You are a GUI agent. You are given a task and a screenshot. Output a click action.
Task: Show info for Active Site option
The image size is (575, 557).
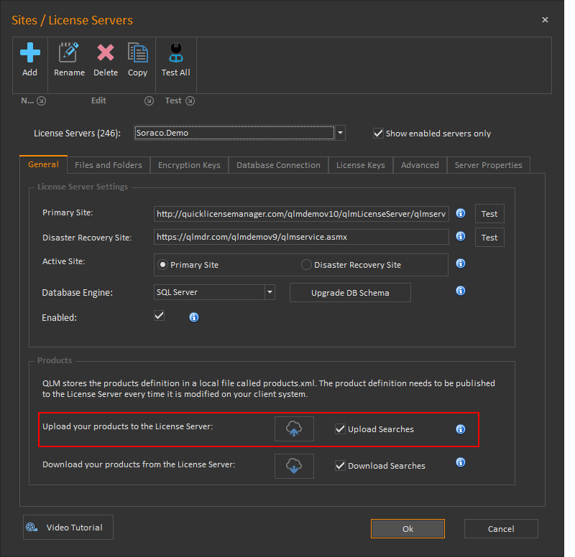461,263
